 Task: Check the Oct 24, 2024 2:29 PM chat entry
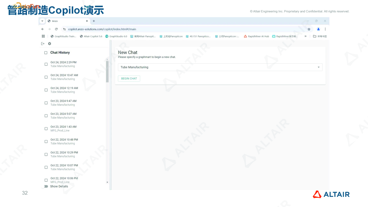click(x=46, y=64)
